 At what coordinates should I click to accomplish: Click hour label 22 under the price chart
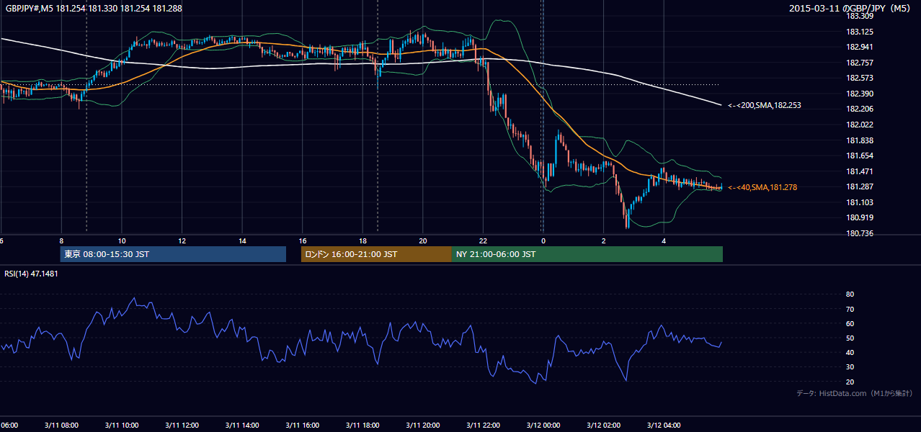483,240
